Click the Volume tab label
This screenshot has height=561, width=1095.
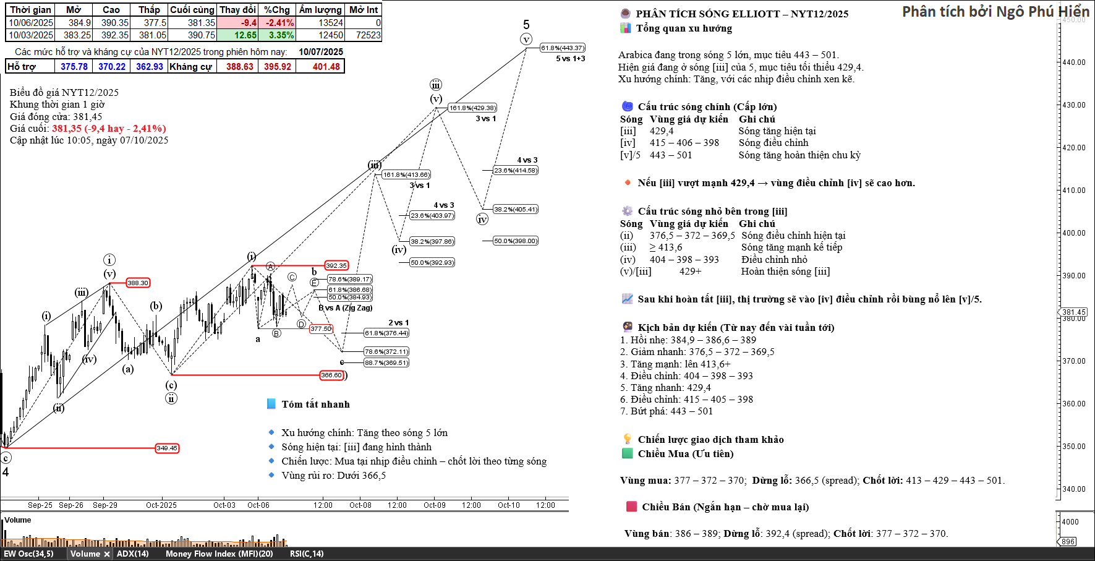[85, 554]
